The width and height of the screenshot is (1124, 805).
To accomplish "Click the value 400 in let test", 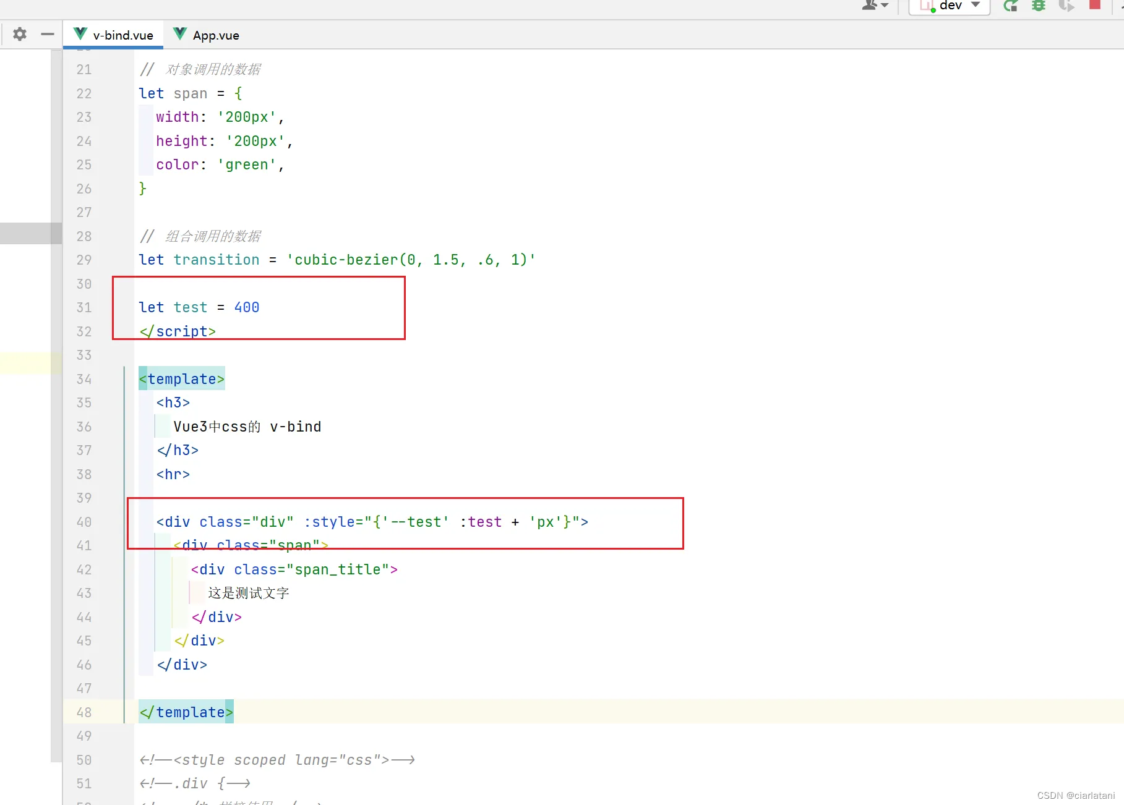I will pos(246,307).
